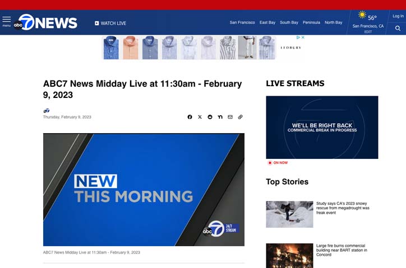Click the Live Streams heading

pos(295,83)
